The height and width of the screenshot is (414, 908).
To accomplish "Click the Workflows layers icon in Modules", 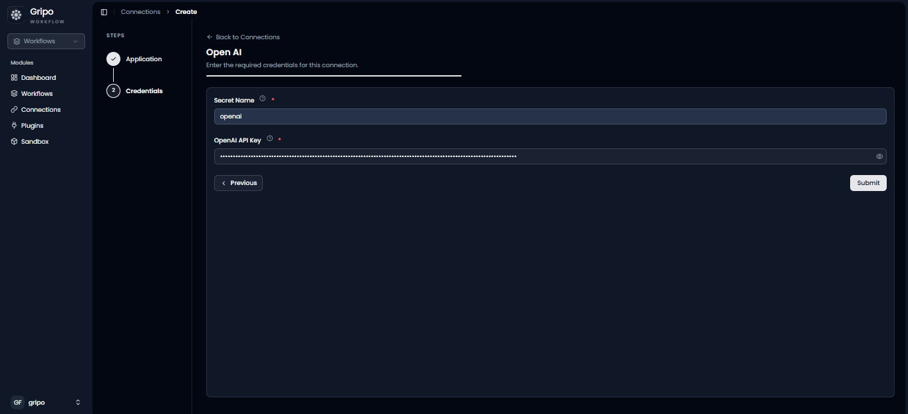I will 14,94.
